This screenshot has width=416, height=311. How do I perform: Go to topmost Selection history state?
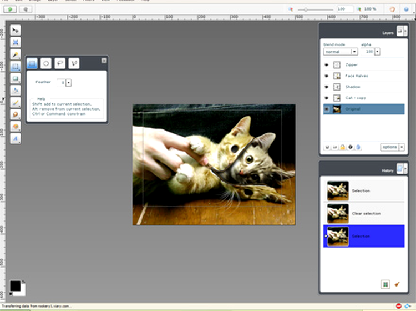[x=364, y=190]
